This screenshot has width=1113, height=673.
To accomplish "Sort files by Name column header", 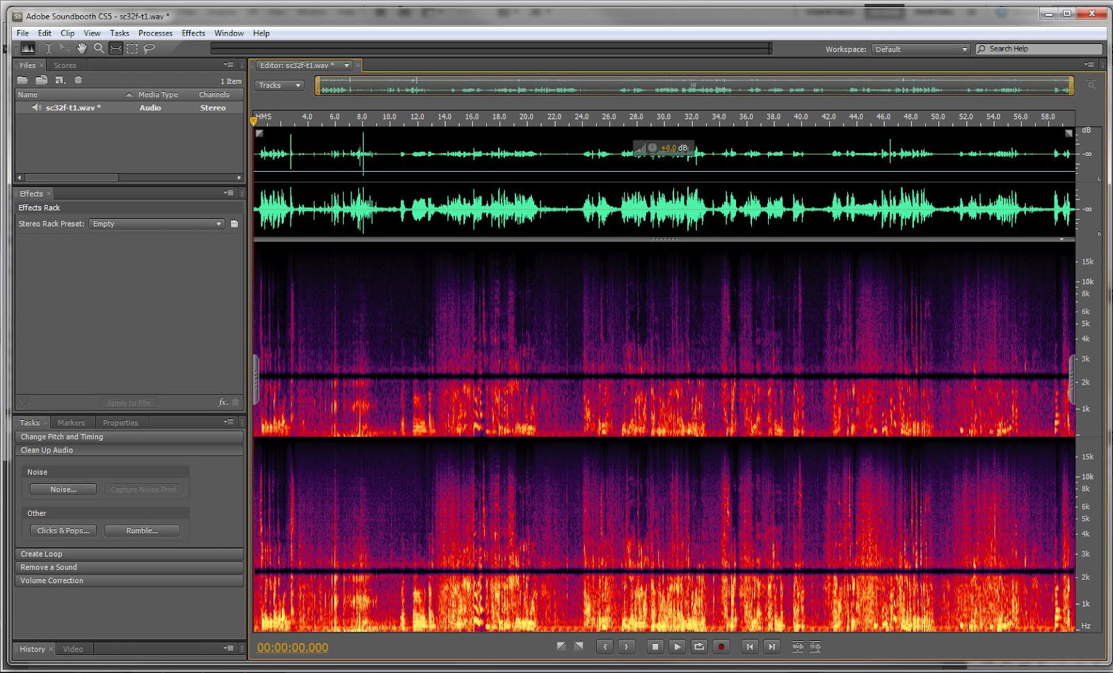I will click(x=74, y=95).
